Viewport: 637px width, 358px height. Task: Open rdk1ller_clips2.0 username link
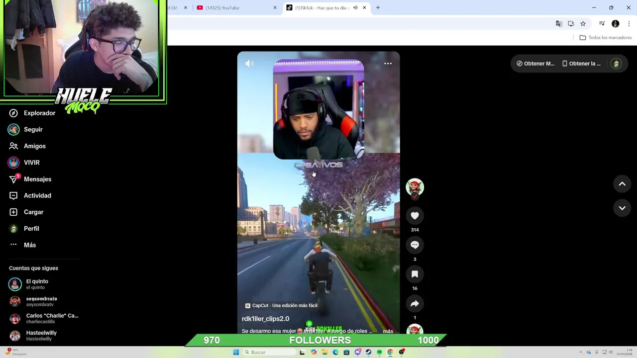pyautogui.click(x=265, y=319)
